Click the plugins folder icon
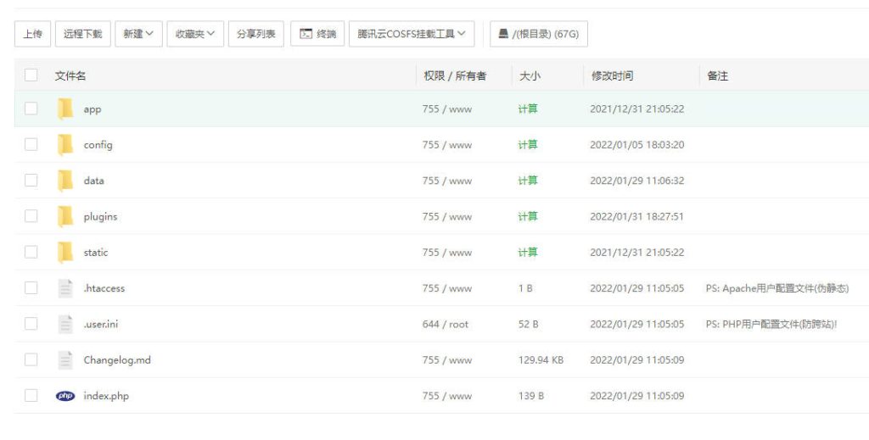 click(x=65, y=216)
